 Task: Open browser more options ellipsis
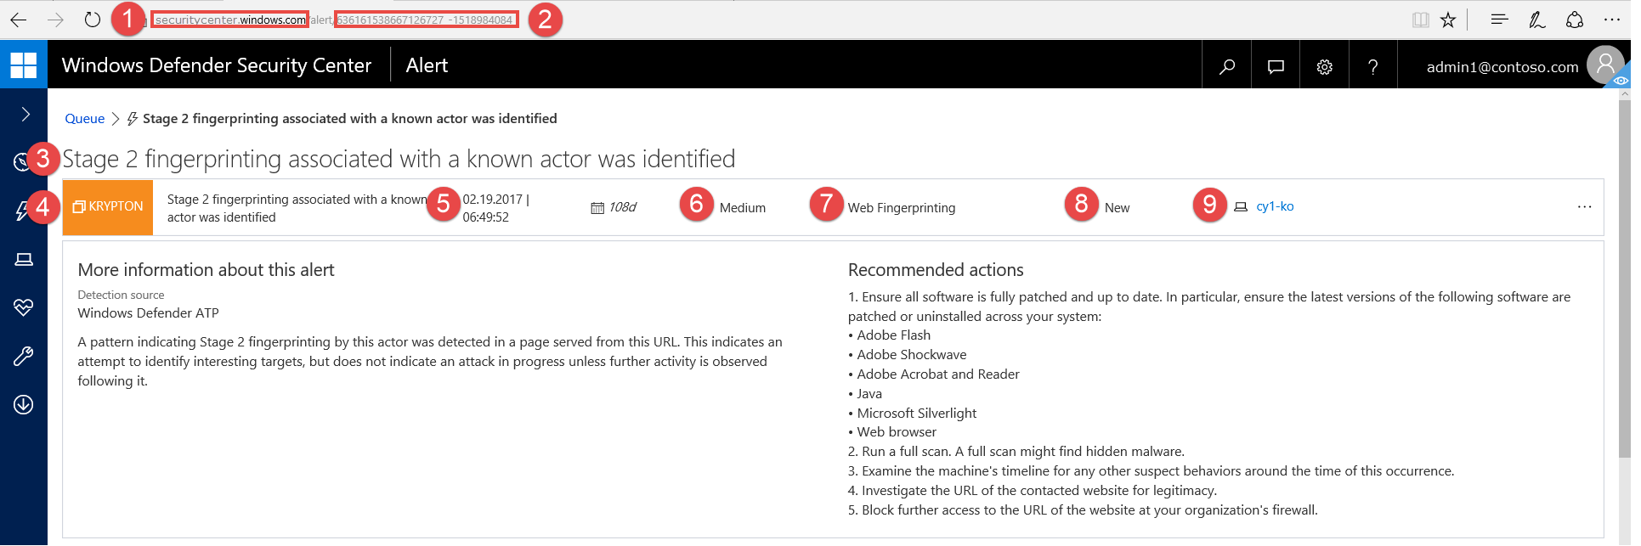click(x=1611, y=20)
